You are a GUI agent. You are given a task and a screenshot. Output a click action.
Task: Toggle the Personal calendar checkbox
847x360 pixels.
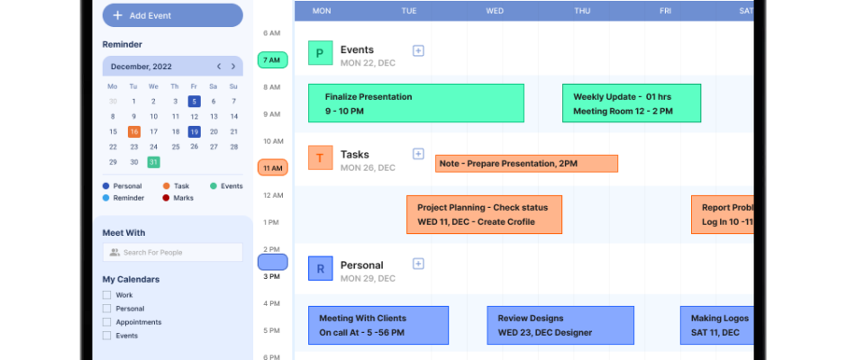106,309
